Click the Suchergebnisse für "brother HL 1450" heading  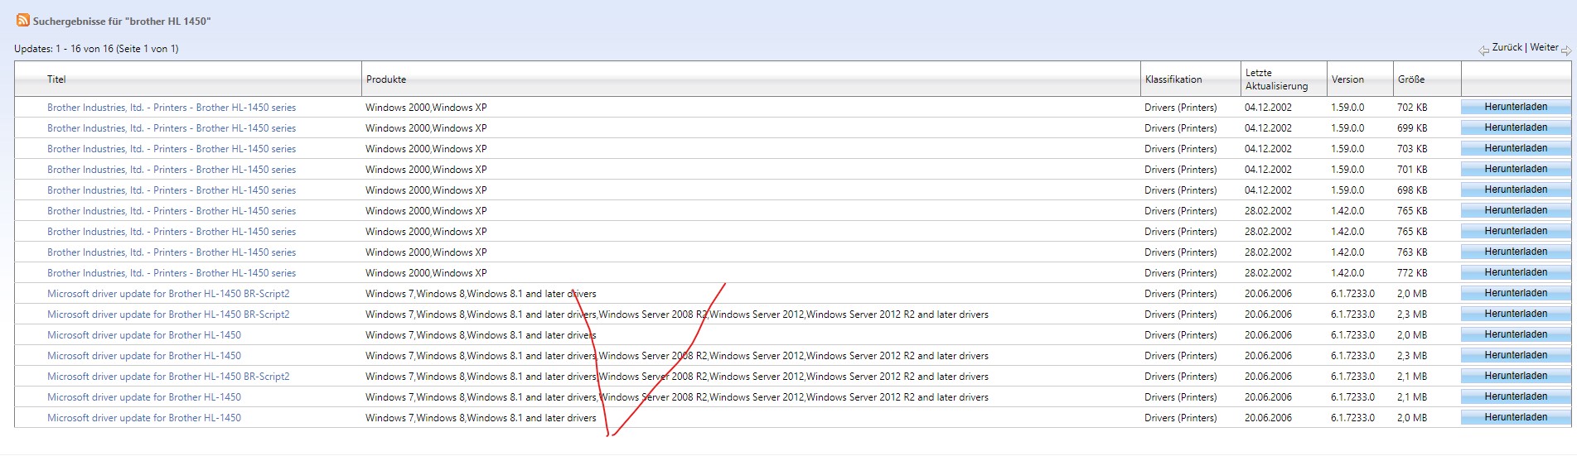pyautogui.click(x=122, y=22)
